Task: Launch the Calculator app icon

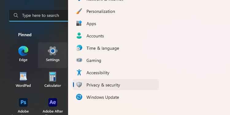Action: [x=53, y=77]
